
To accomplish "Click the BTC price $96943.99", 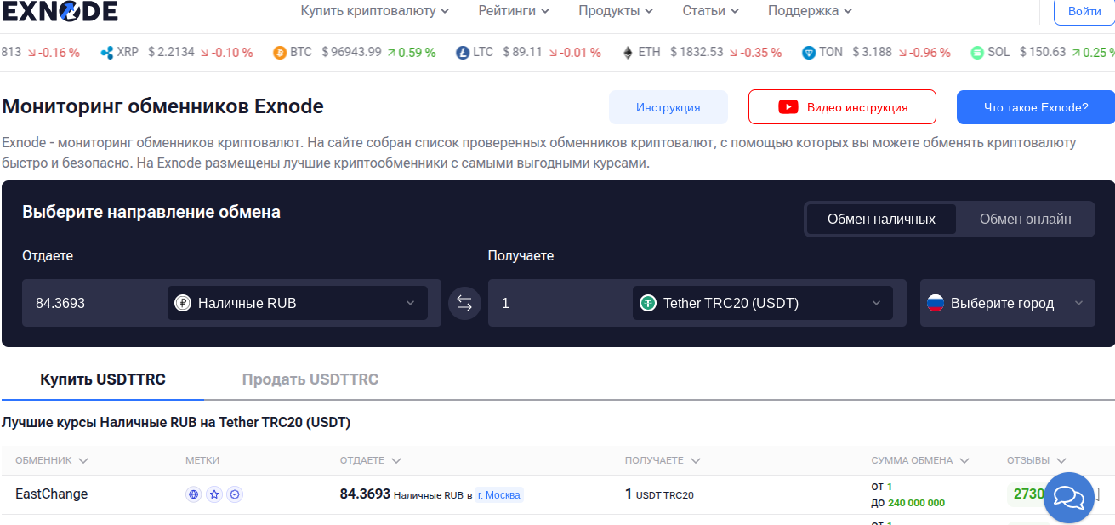I will click(351, 53).
